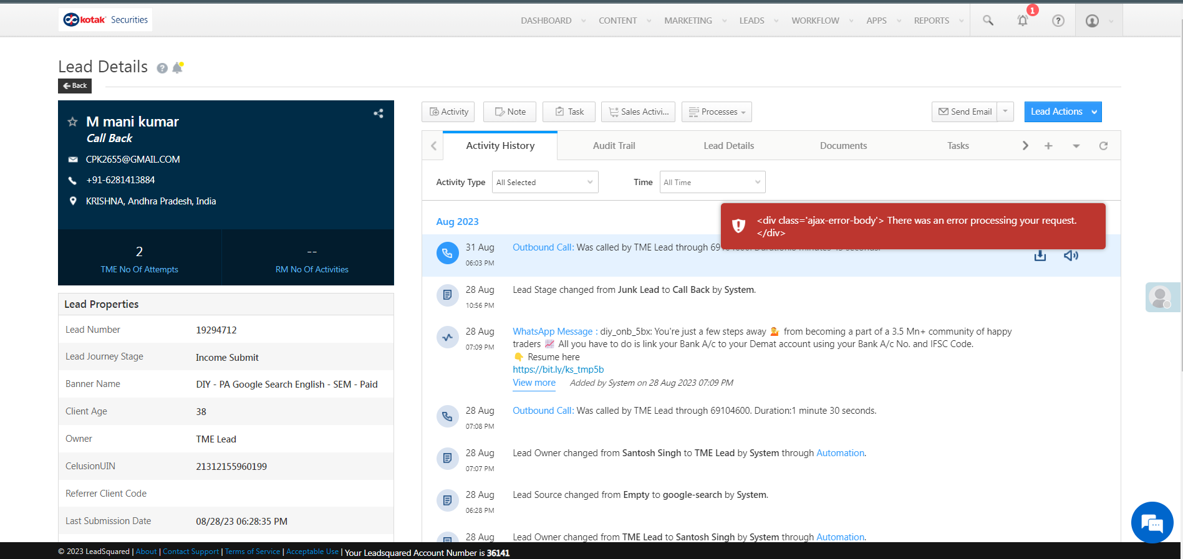Download the 31 Aug call recording
This screenshot has height=559, width=1183.
coord(1040,256)
